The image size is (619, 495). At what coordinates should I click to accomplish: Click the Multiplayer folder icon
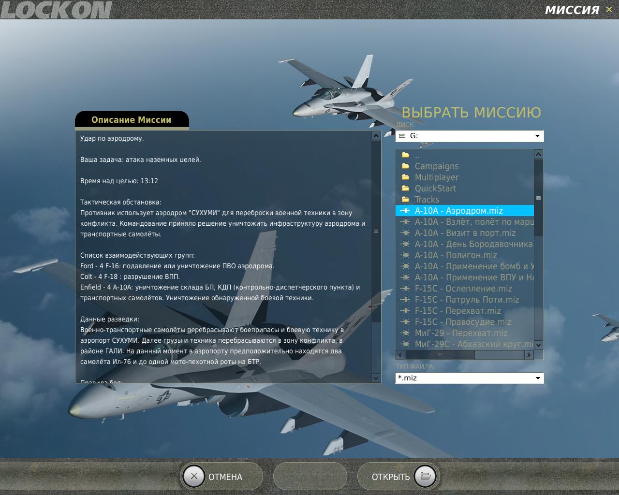tap(405, 177)
